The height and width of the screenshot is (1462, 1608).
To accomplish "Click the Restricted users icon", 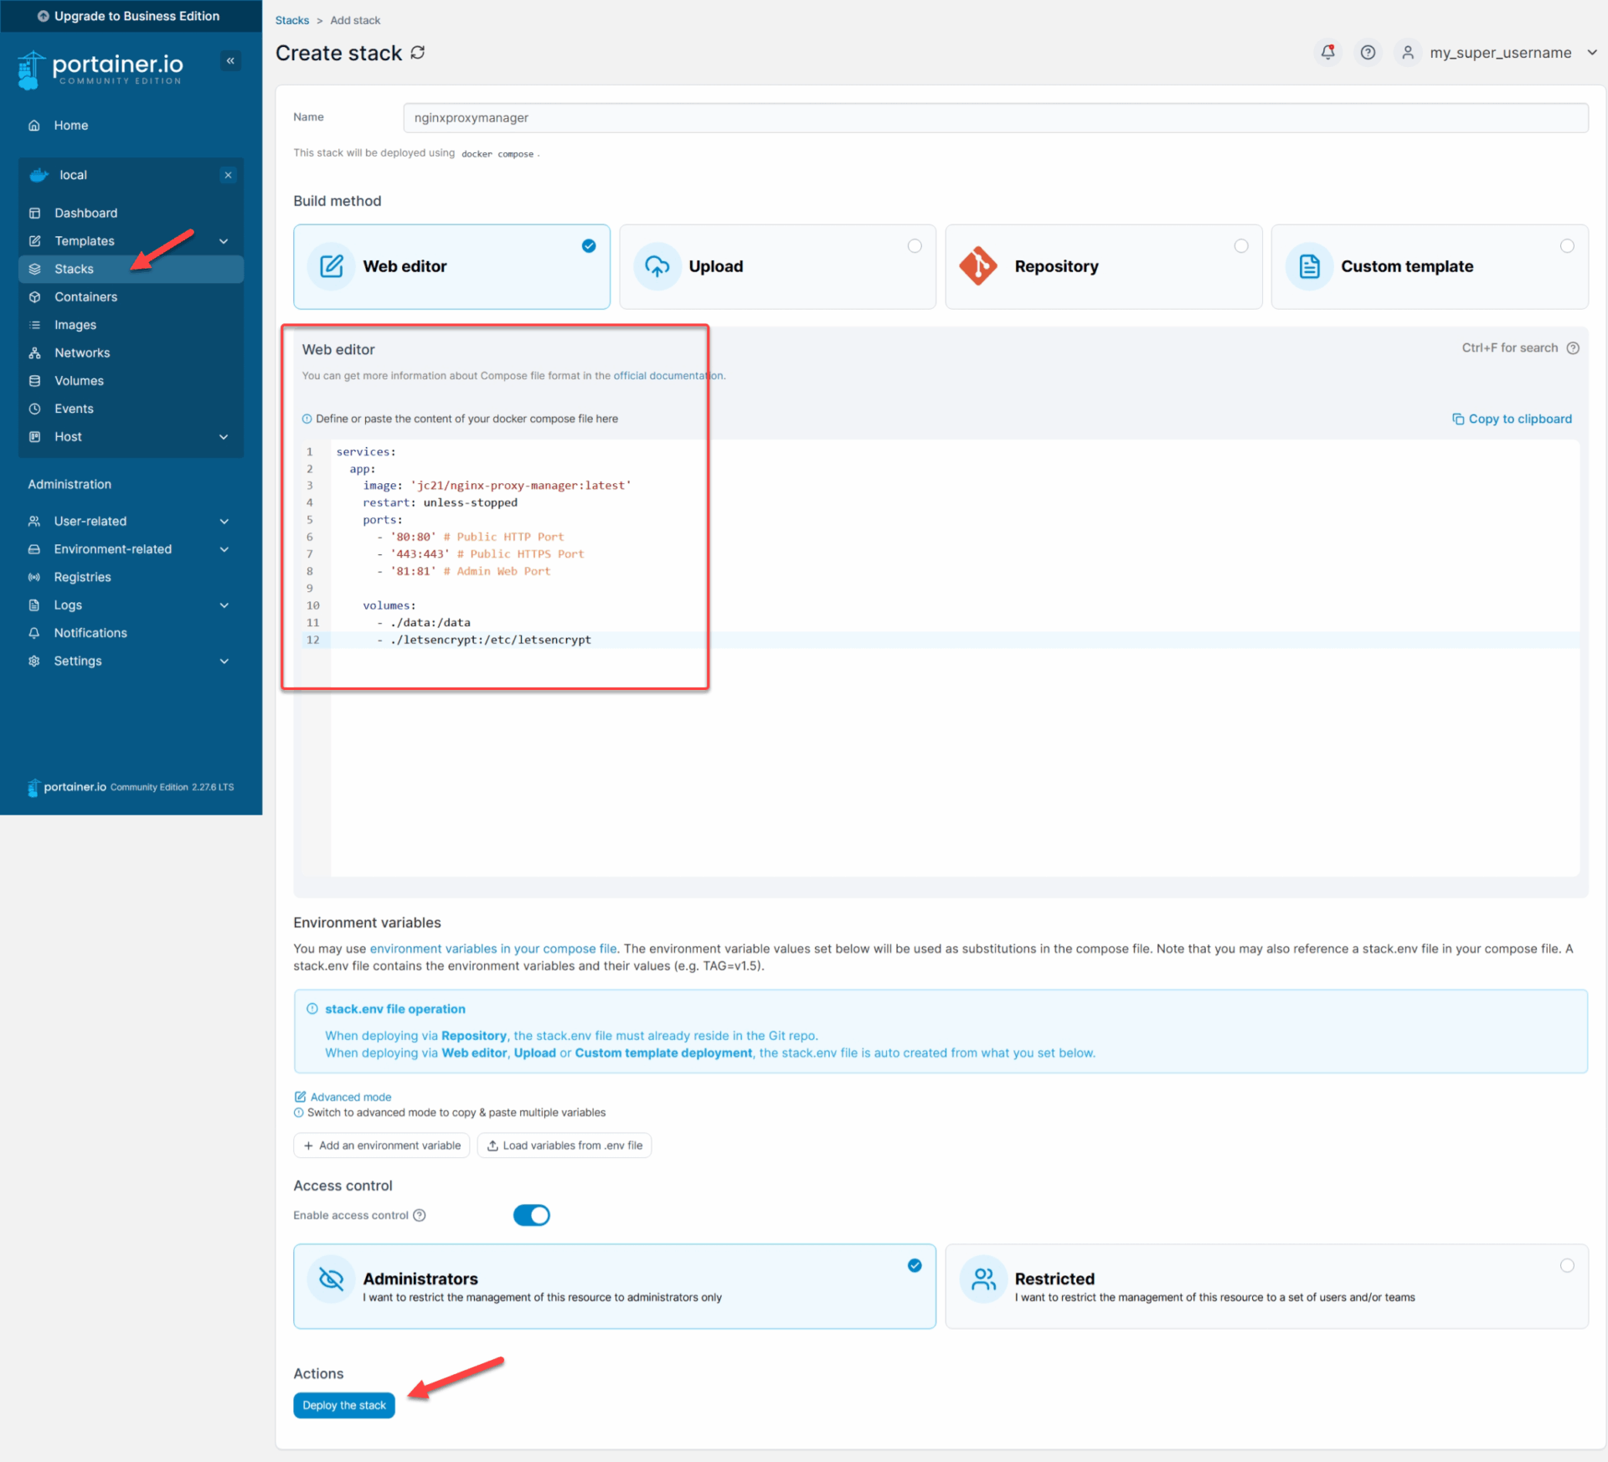I will tap(983, 1279).
